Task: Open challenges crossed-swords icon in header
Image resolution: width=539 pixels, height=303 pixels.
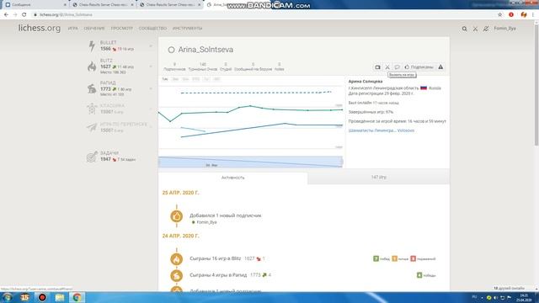Action: (x=475, y=29)
